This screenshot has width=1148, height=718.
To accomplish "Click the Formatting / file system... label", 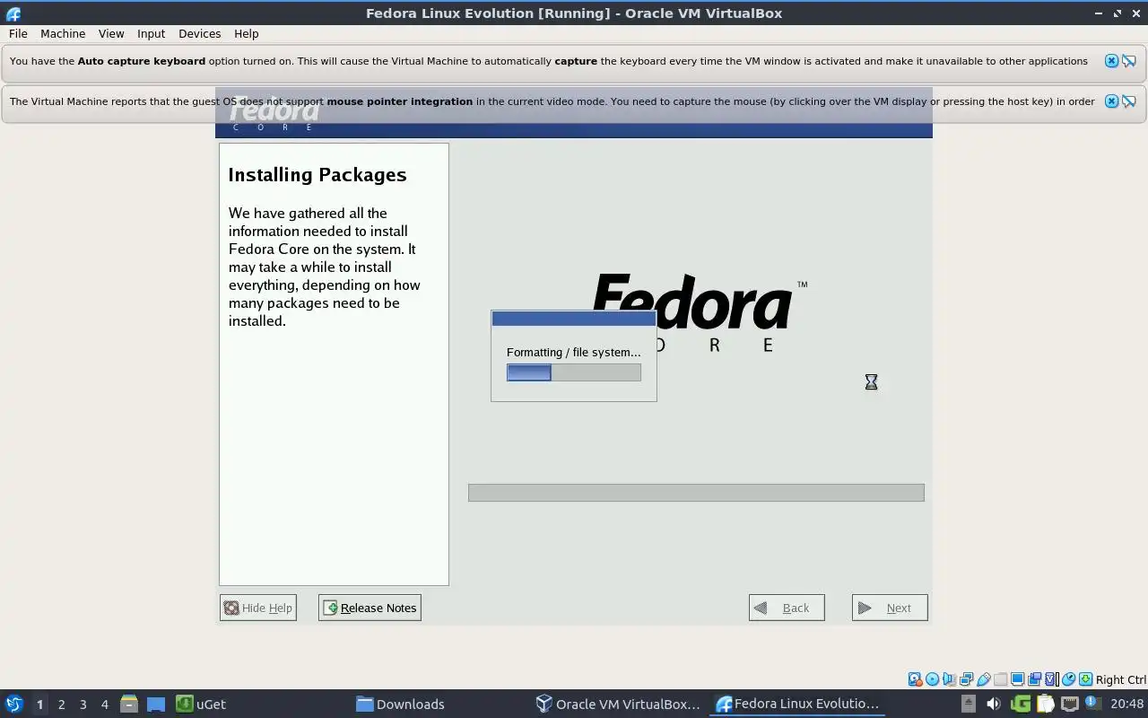I will pos(574,352).
